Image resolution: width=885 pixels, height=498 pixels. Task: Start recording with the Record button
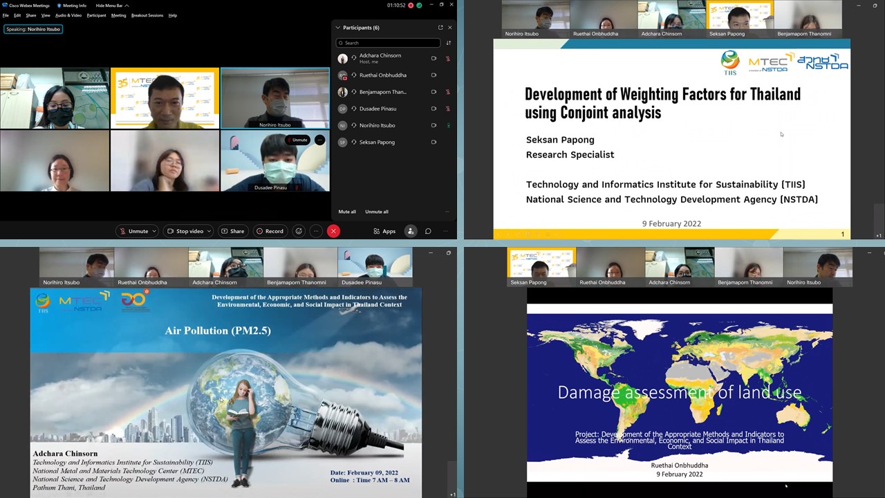click(270, 231)
